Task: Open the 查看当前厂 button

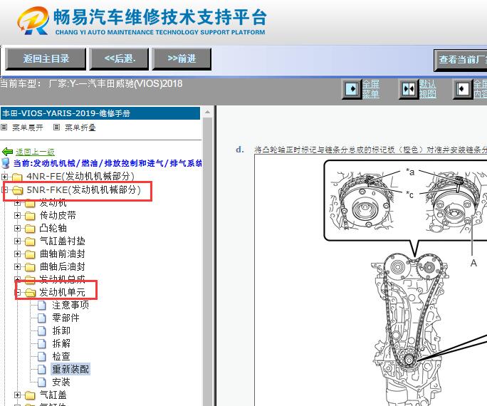Action: [461, 60]
